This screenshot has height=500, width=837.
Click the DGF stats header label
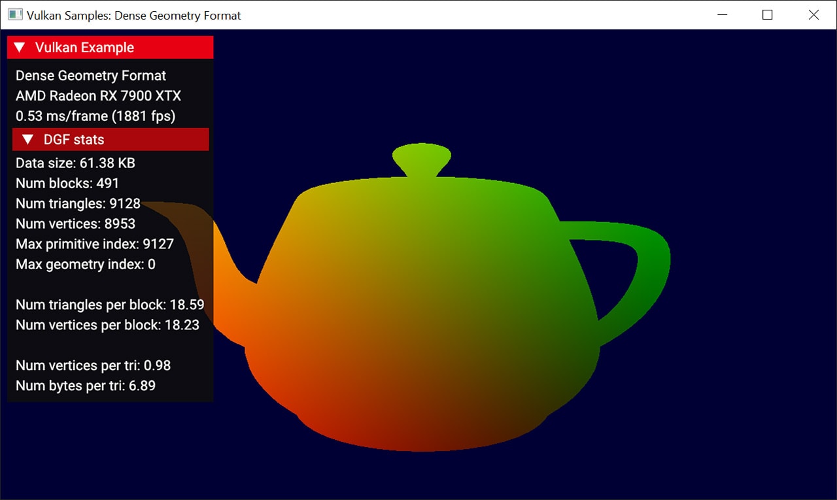click(74, 140)
